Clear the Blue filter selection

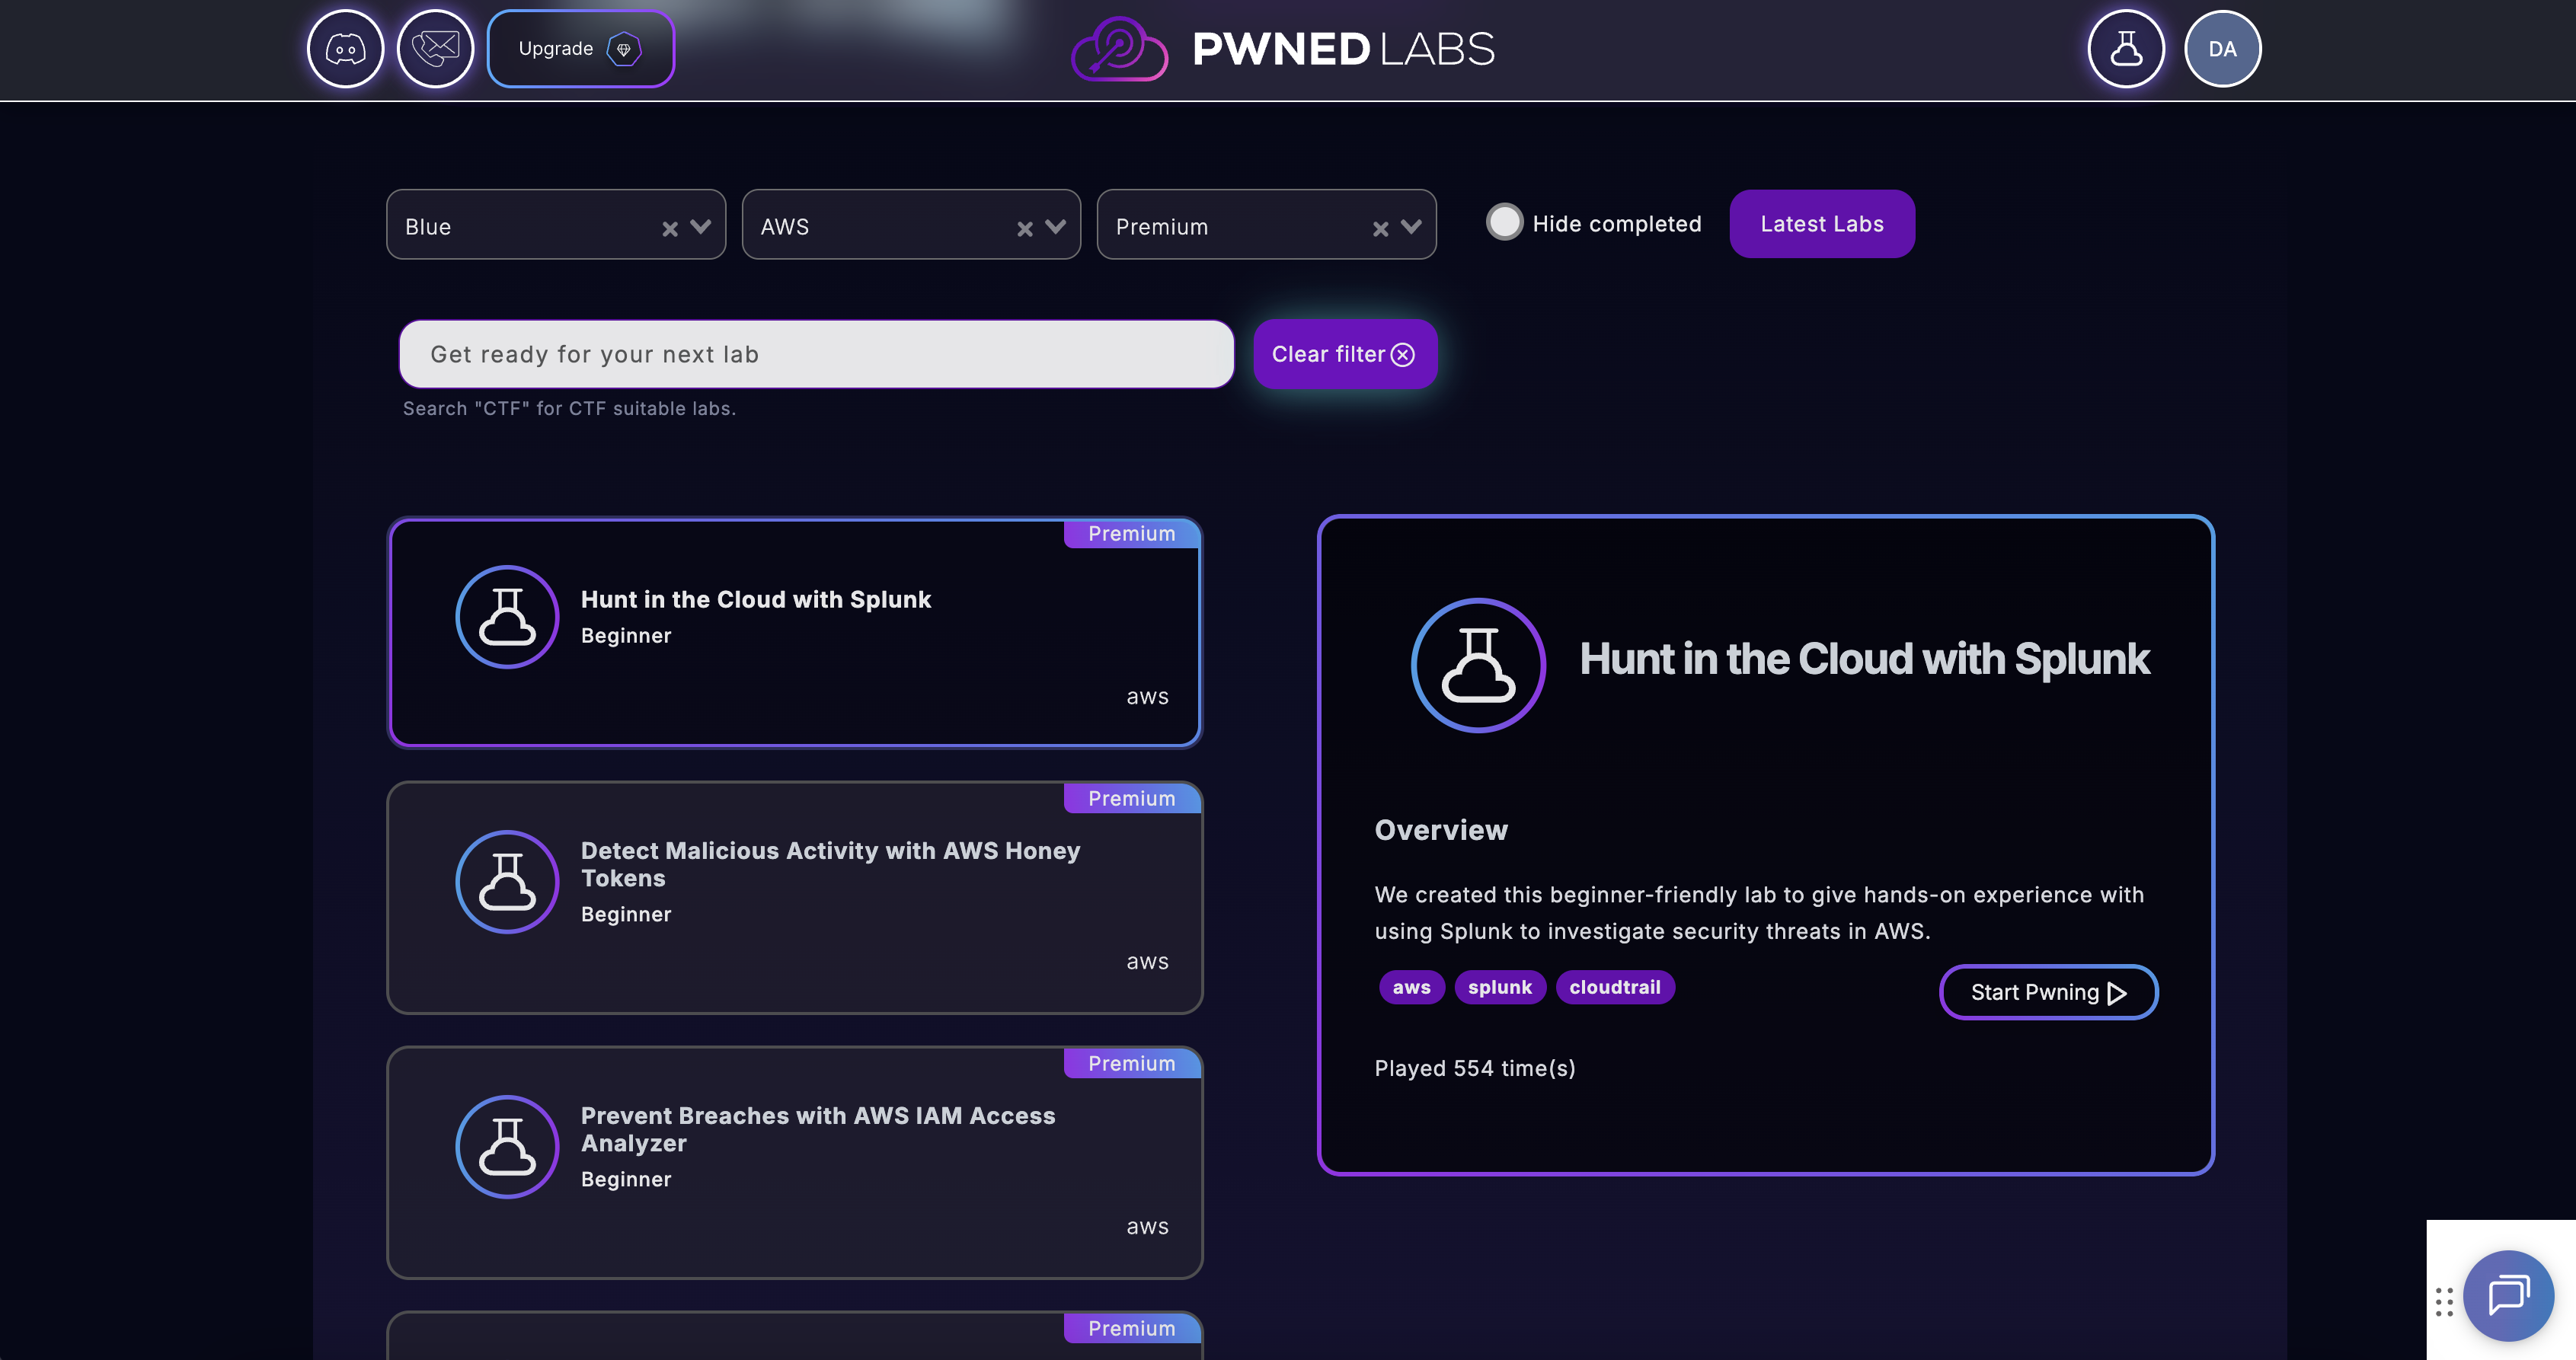(x=669, y=229)
